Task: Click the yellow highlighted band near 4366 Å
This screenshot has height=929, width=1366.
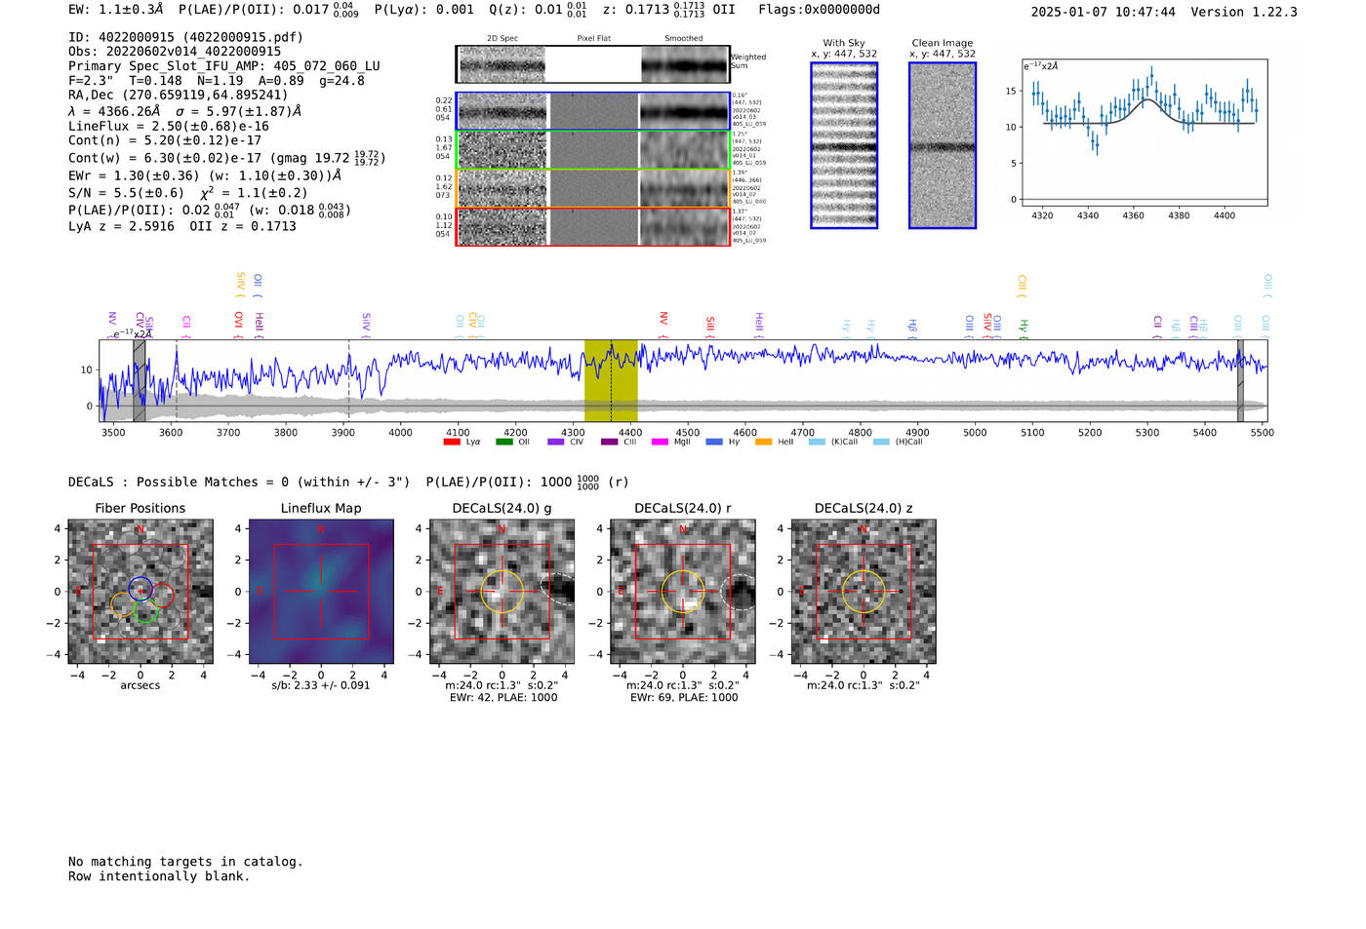Action: coord(611,381)
